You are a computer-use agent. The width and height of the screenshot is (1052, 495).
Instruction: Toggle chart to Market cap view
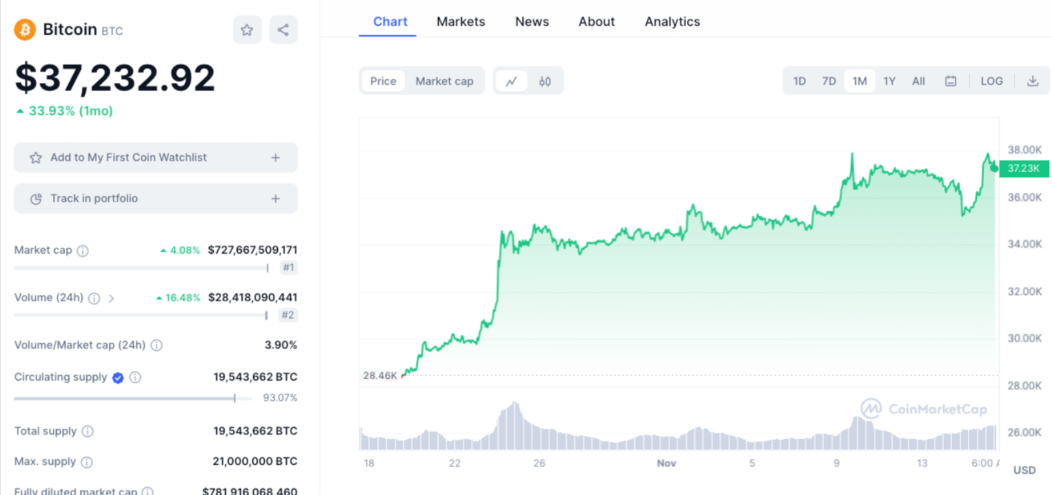pos(444,81)
